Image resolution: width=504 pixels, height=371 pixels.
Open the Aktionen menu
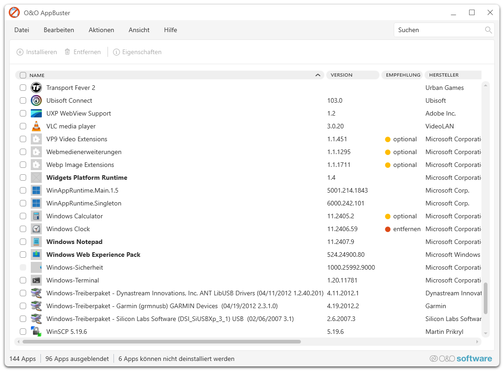pos(101,30)
